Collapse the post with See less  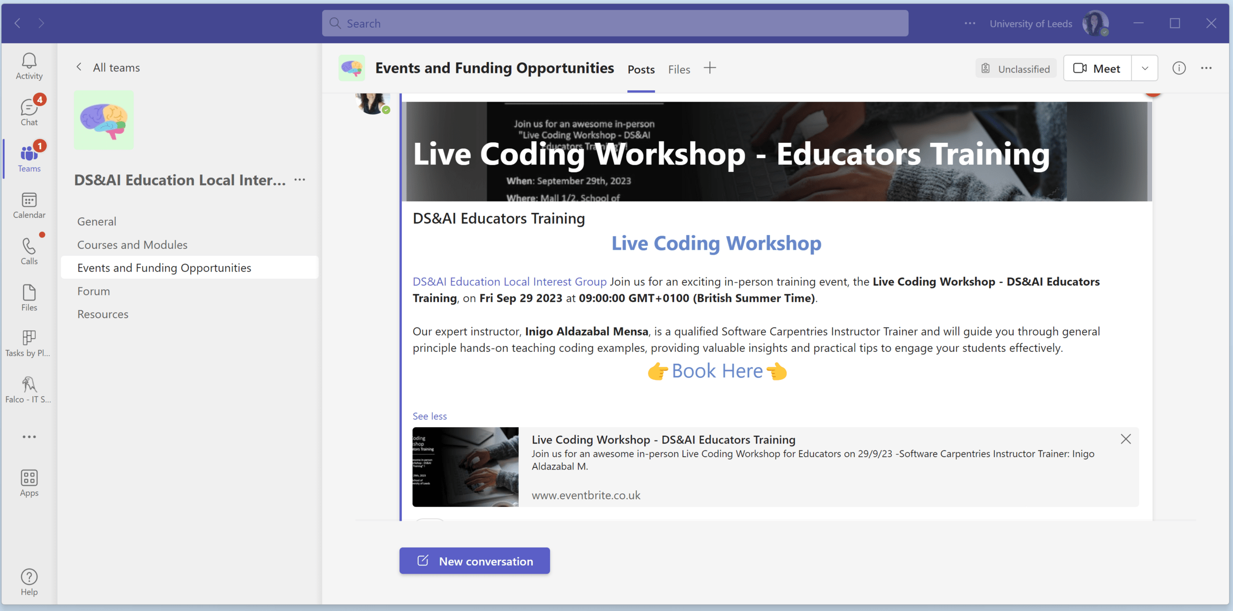430,416
